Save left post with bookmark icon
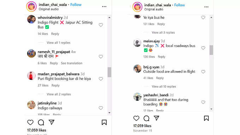Screen dimensions: 240x135 point(104,122)
